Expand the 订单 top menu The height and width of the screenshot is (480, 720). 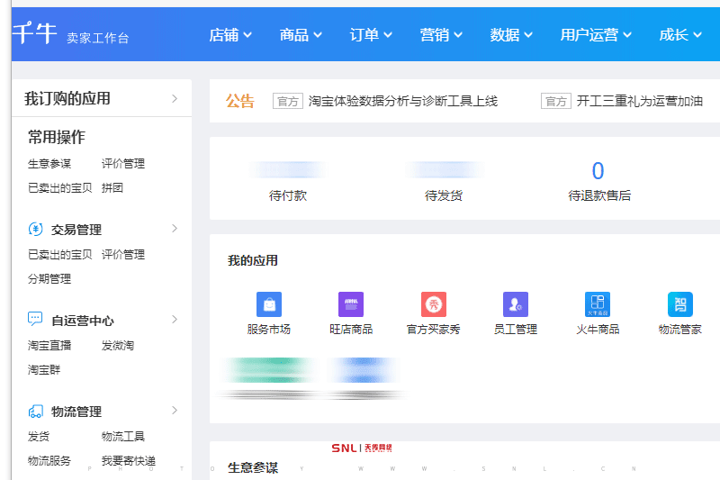click(x=371, y=35)
